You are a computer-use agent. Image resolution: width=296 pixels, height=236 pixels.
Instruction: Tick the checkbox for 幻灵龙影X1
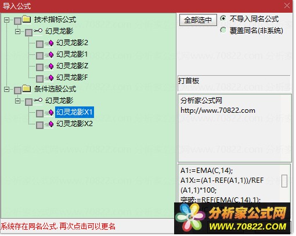pyautogui.click(x=39, y=113)
